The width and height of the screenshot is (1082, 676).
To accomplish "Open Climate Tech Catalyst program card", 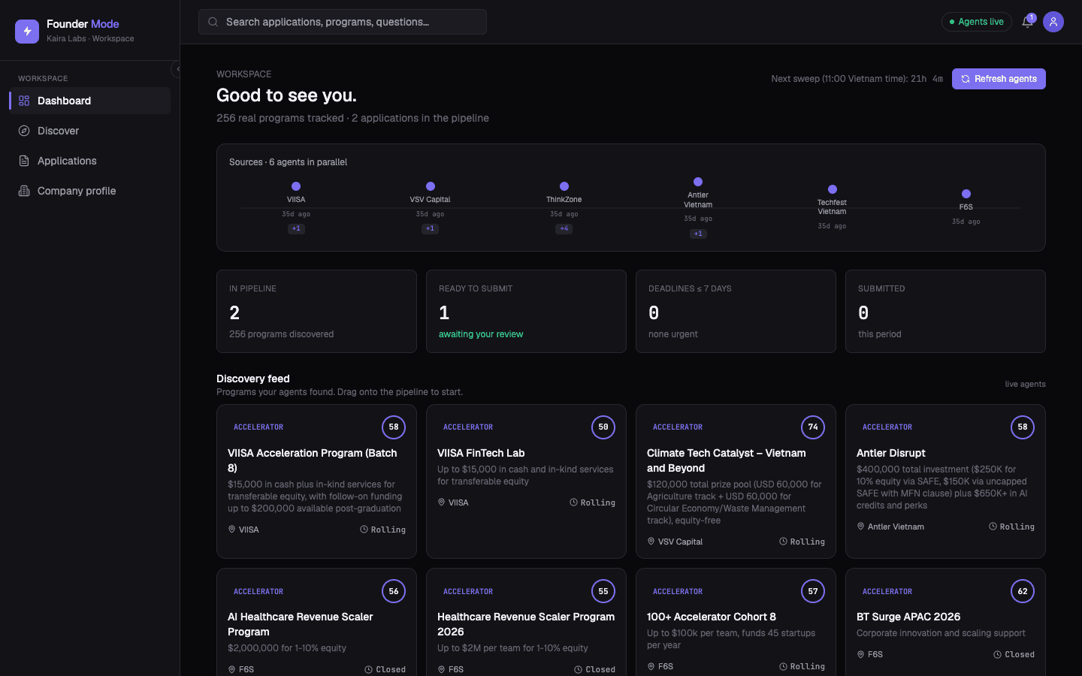I will 736,481.
